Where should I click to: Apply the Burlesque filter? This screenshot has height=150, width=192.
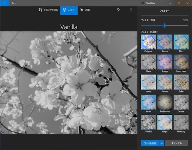[x=165, y=102]
